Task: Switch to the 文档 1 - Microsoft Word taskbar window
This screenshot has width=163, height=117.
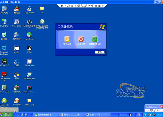Action: click(98, 115)
